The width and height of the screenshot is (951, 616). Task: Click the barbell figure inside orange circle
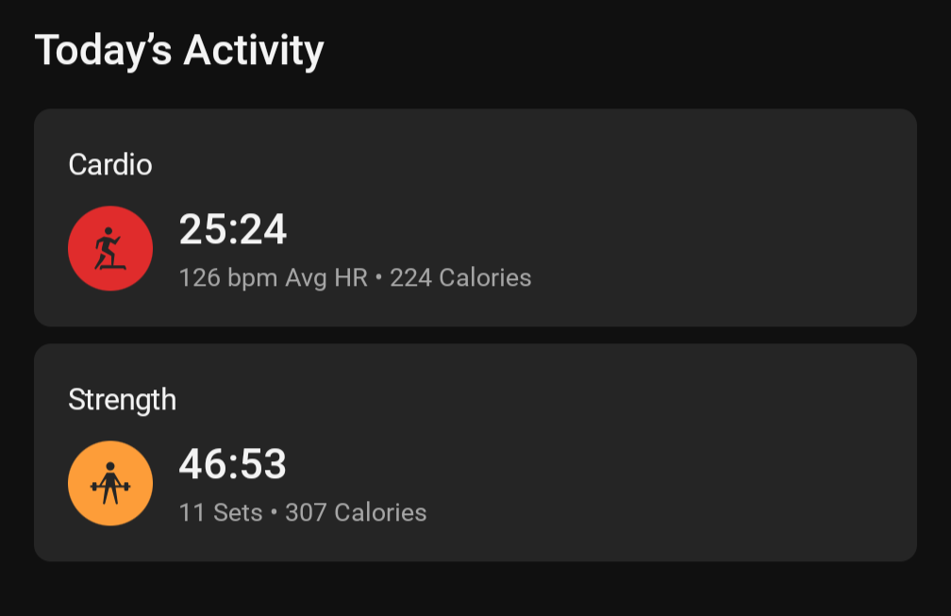110,483
